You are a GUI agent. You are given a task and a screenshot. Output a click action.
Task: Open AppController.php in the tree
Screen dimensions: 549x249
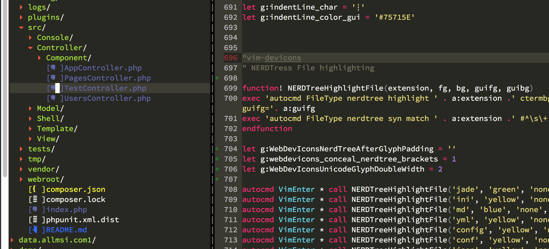click(103, 68)
